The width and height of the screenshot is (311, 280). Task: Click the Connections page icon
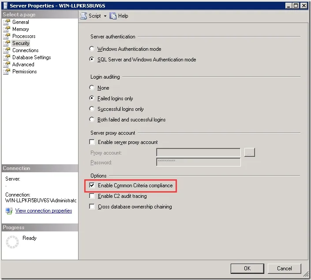[x=7, y=50]
